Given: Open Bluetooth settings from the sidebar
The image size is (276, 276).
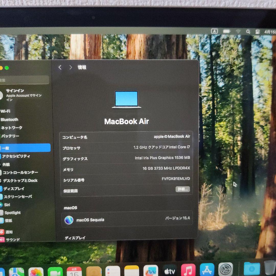Looking at the screenshot, I should [x=9, y=120].
